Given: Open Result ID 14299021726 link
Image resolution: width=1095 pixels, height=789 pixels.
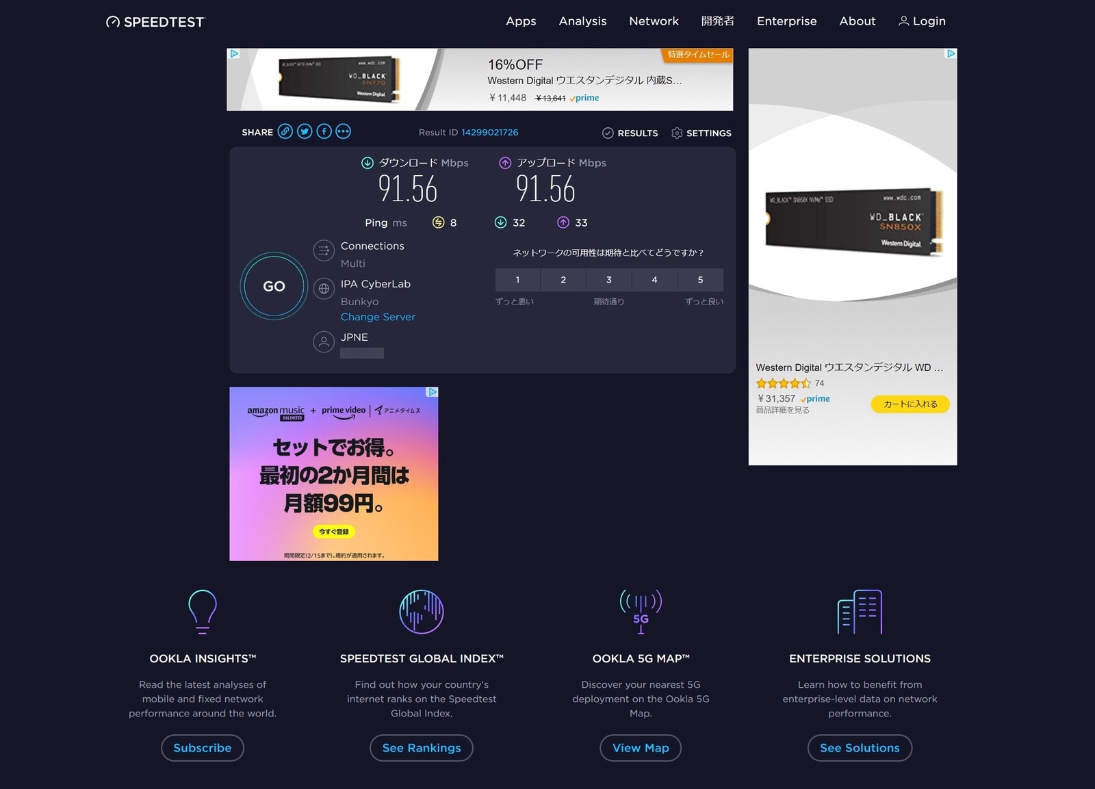Looking at the screenshot, I should 489,132.
